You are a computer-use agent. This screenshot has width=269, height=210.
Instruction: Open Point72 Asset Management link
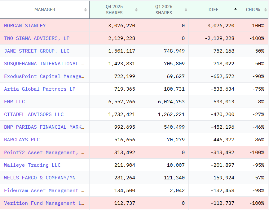[x=44, y=152]
